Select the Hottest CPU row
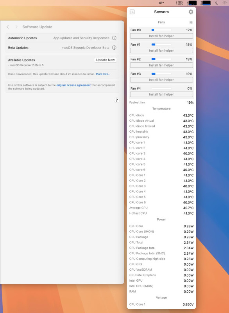This screenshot has width=229, height=313. click(x=161, y=213)
